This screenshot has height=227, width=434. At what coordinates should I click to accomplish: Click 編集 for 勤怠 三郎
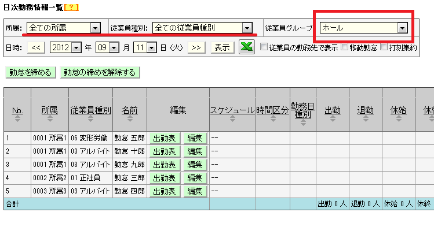(195, 178)
